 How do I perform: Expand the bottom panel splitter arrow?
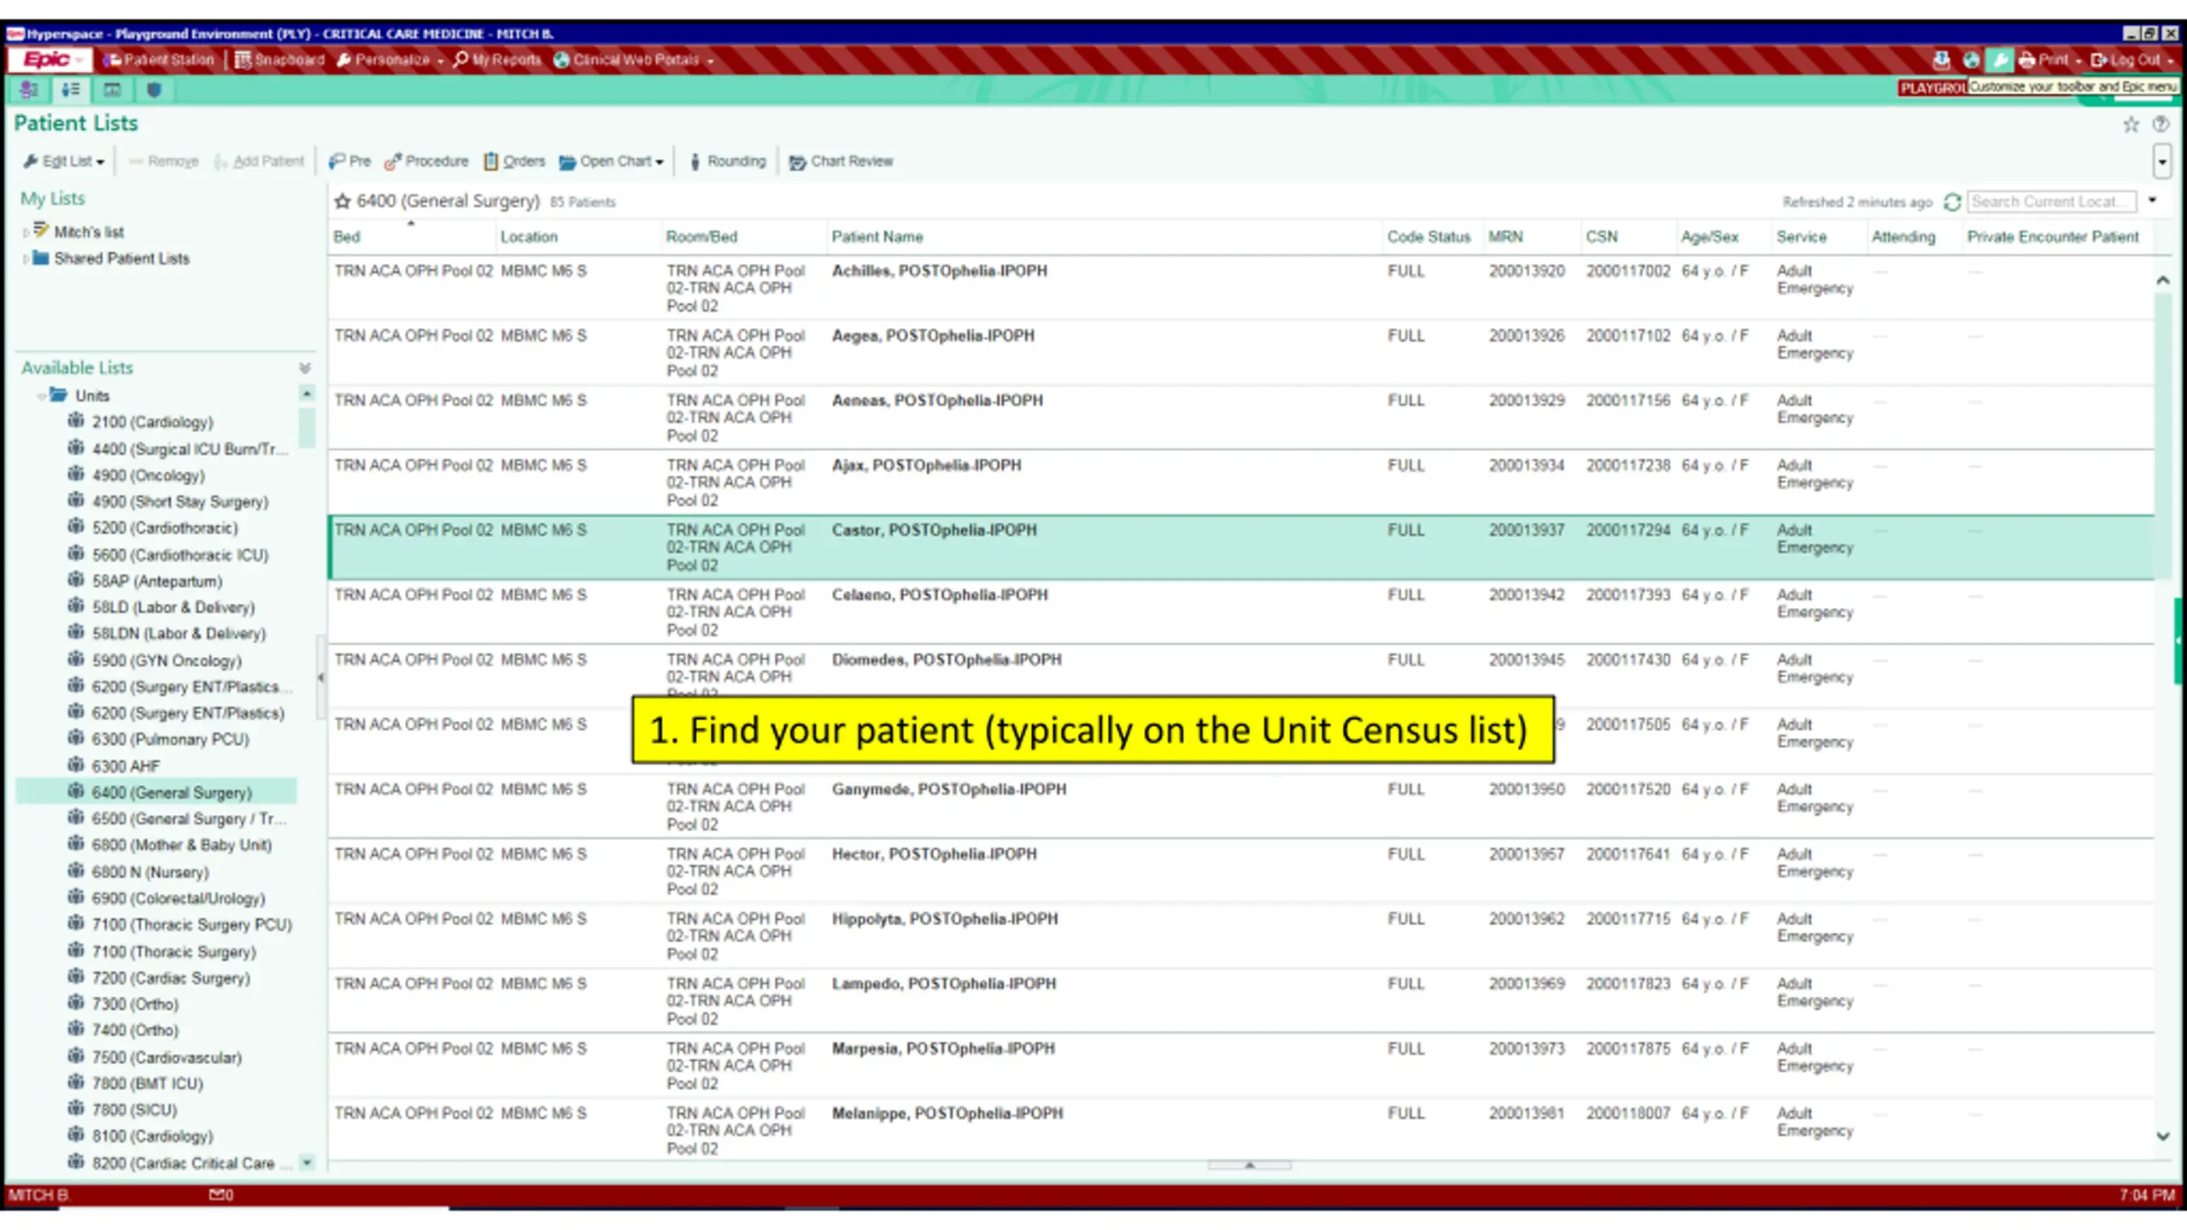point(1249,1165)
